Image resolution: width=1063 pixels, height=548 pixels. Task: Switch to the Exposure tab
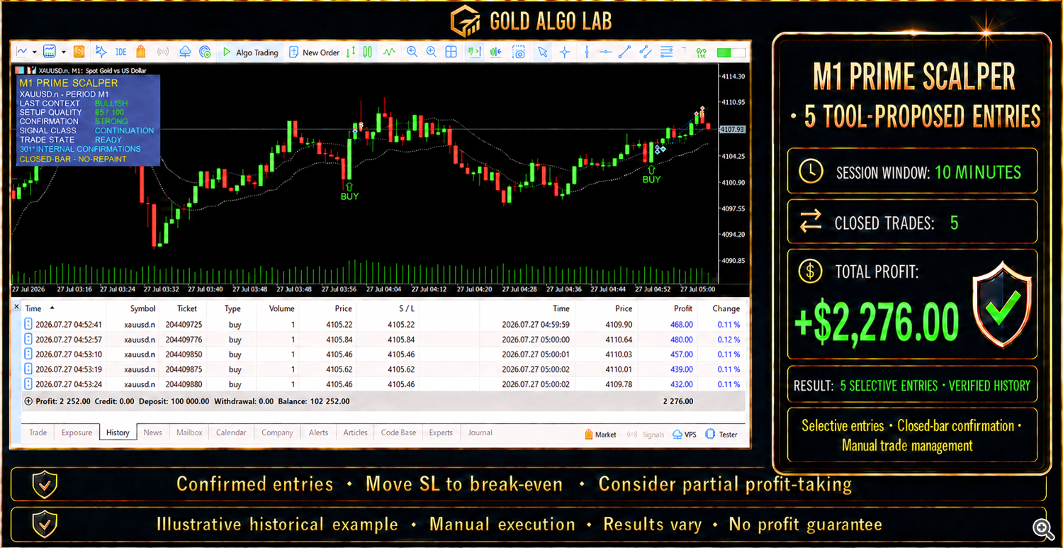click(77, 432)
